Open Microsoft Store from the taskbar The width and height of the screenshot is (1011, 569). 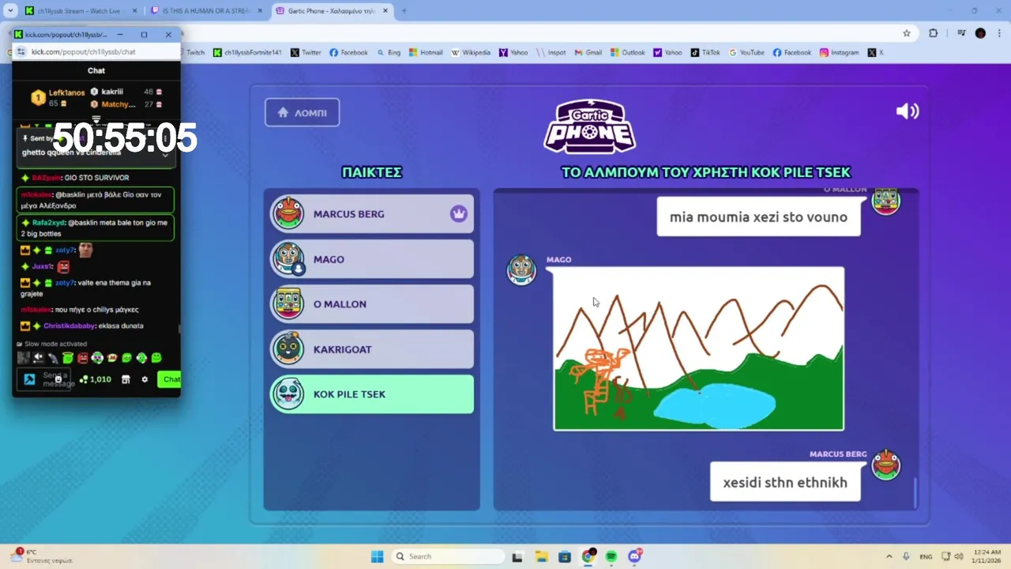564,556
